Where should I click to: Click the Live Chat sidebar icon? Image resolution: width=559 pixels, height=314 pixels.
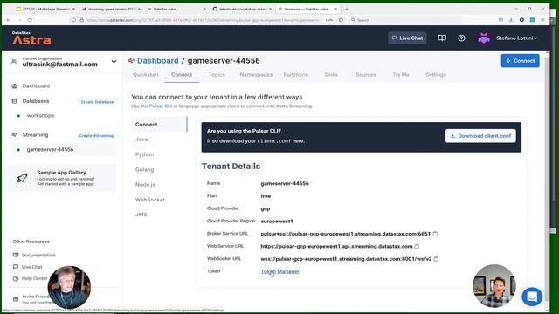16,267
